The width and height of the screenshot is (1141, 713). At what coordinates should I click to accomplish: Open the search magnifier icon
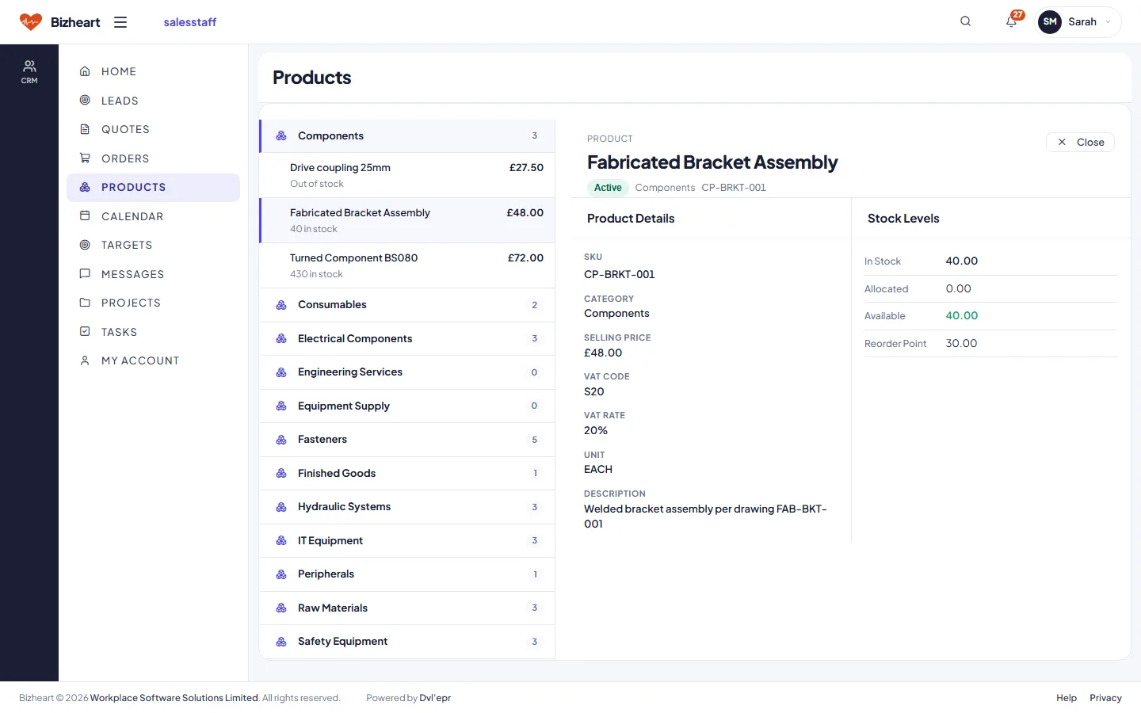(x=965, y=21)
